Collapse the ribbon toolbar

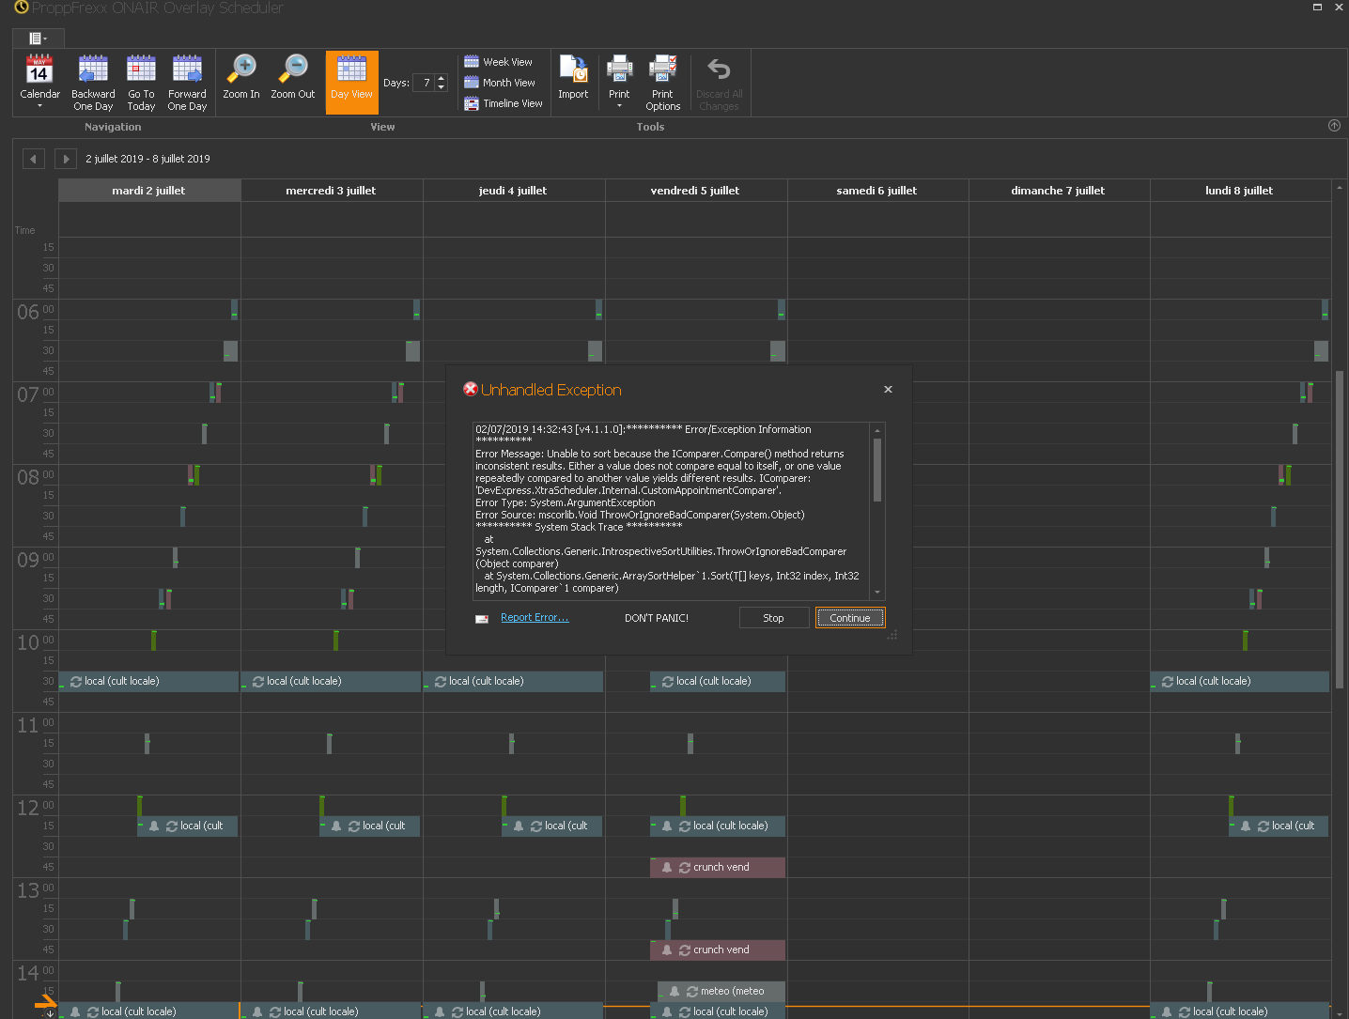click(1334, 126)
